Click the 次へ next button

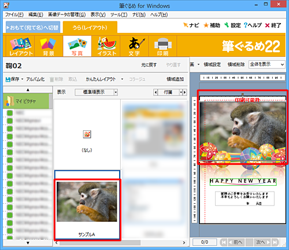[263, 242]
